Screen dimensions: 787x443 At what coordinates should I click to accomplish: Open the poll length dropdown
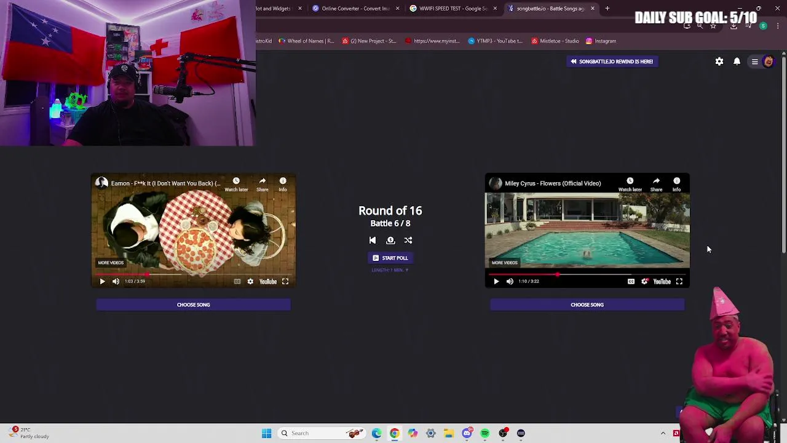(x=390, y=270)
